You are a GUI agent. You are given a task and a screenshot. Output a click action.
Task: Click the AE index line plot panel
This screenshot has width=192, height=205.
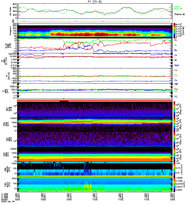(95, 11)
